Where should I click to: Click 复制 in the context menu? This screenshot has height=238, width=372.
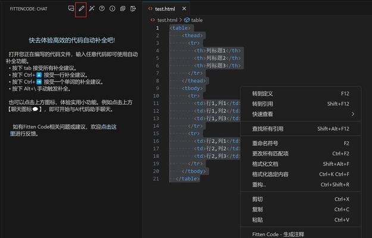click(301, 209)
